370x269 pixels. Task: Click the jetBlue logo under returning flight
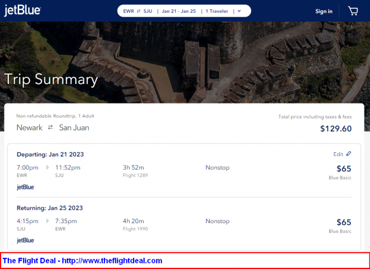tap(25, 240)
